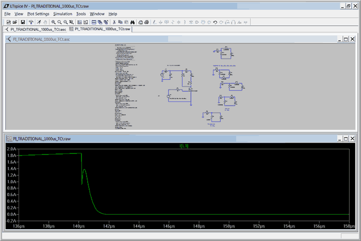The height and width of the screenshot is (241, 361).
Task: Open the Plot Settings menu
Action: pyautogui.click(x=38, y=14)
